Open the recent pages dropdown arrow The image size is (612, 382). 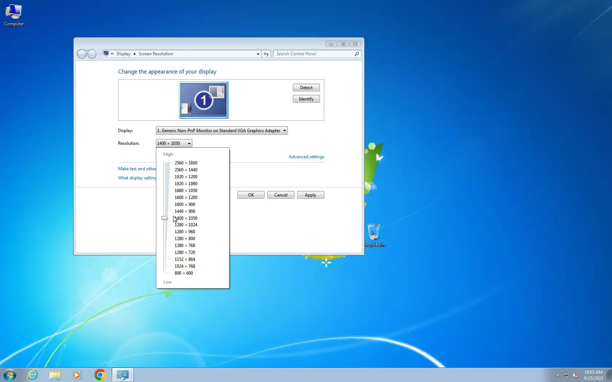(99, 54)
